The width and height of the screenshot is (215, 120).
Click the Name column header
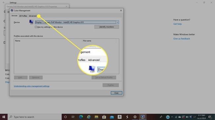coord(18,41)
